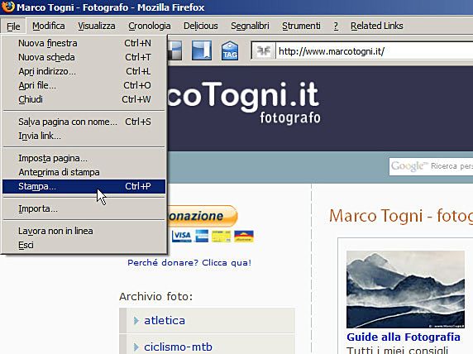Select Imposta pagina... menu entry

[84, 158]
